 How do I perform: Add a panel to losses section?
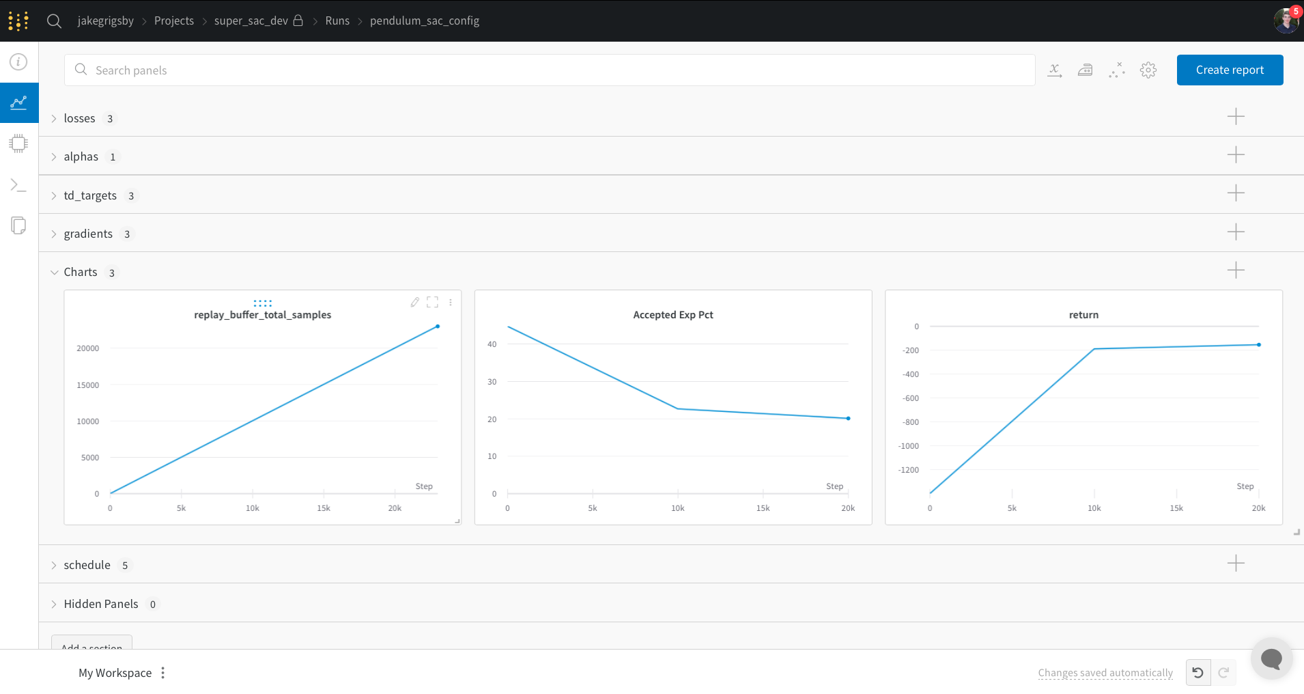click(1236, 117)
